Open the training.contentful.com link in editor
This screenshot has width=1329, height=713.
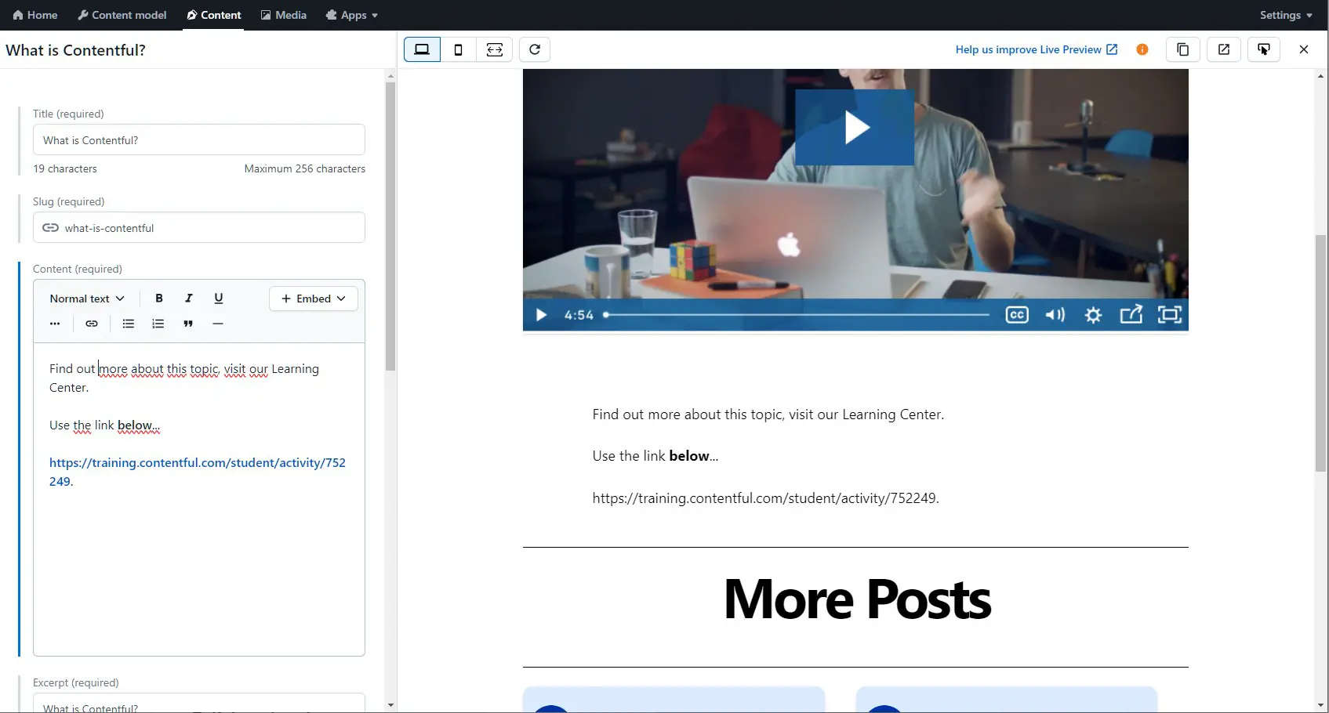click(198, 472)
